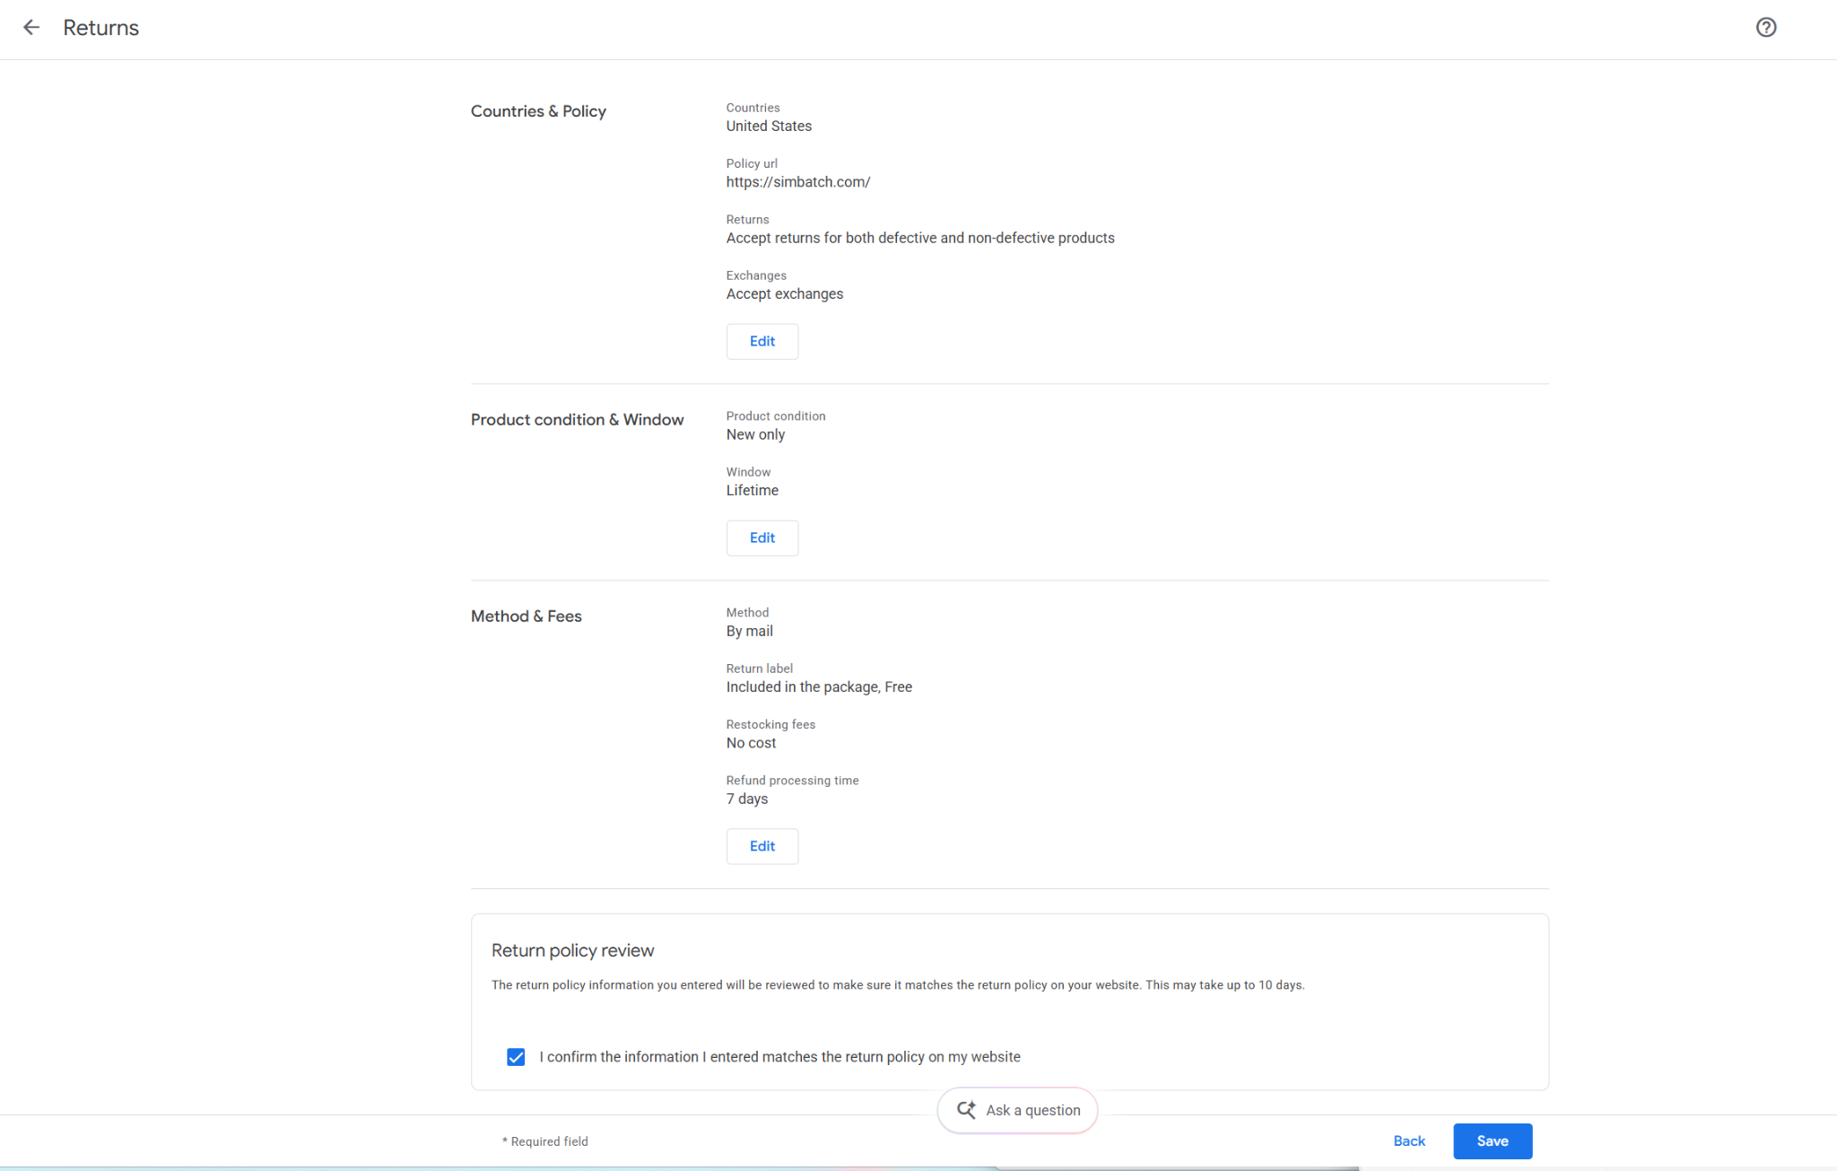Click Included in the package, Free text
This screenshot has height=1171, width=1837.
[x=819, y=687]
